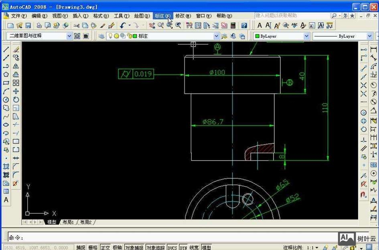379x250 pixels.
Task: Open the 标注 layer dropdown list
Action: 217,36
